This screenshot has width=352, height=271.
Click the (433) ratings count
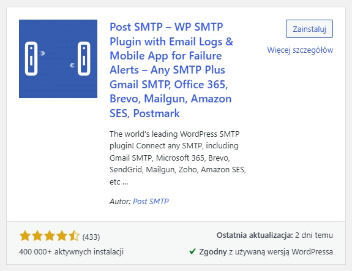pyautogui.click(x=91, y=237)
